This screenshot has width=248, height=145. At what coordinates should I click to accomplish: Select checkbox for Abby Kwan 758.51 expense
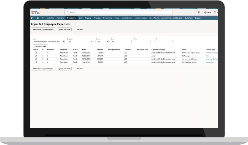[x=36, y=53]
